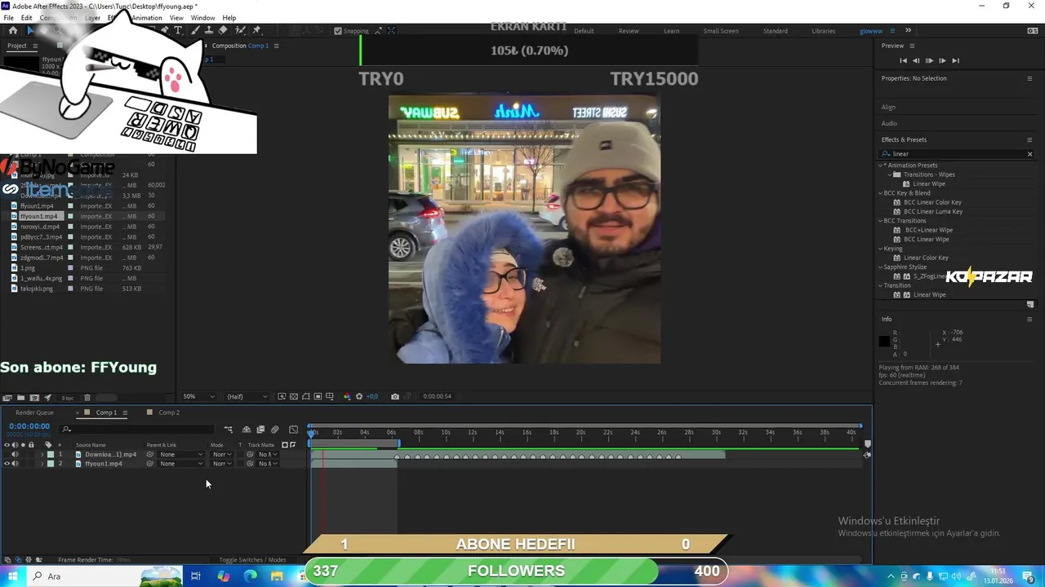Toggle the frame blending icon in timeline
The width and height of the screenshot is (1045, 587).
coord(260,430)
